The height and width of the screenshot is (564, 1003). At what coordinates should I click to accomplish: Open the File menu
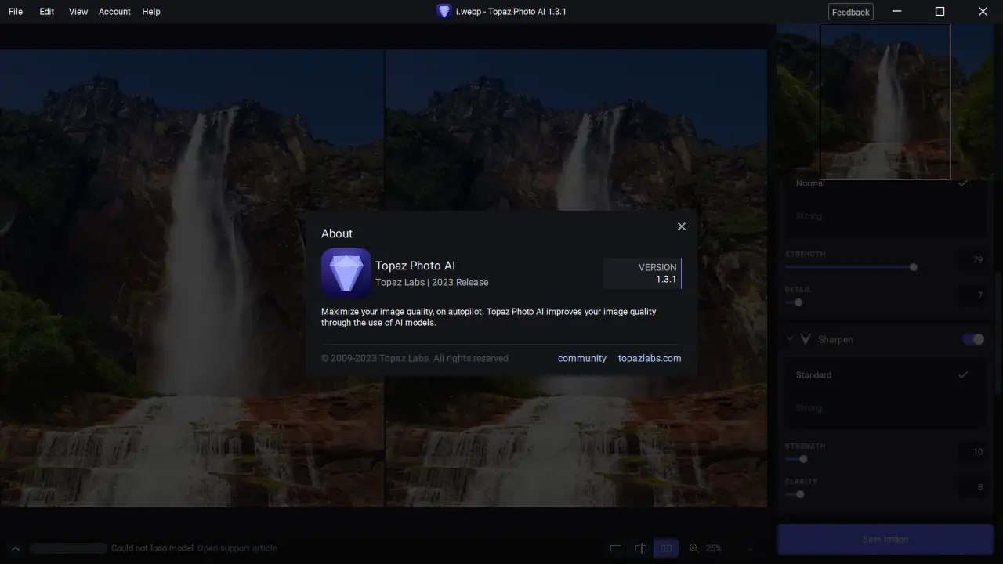pos(16,12)
